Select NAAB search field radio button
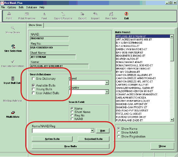Screen dimensions: 178x157 coord(72,119)
